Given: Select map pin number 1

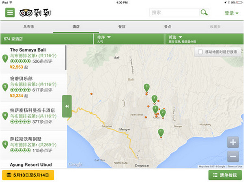Looking at the screenshot, I should pos(161,133).
